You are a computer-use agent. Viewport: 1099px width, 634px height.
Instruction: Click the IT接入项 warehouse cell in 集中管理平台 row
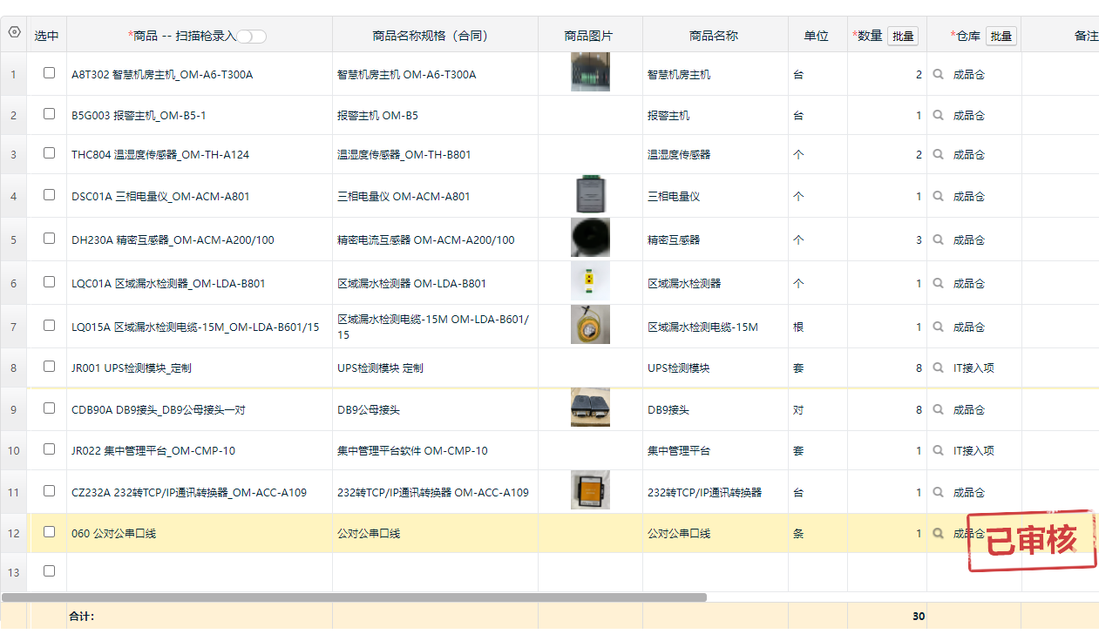click(x=973, y=451)
